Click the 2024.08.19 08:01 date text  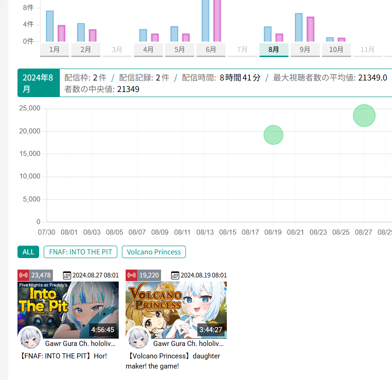[204, 275]
